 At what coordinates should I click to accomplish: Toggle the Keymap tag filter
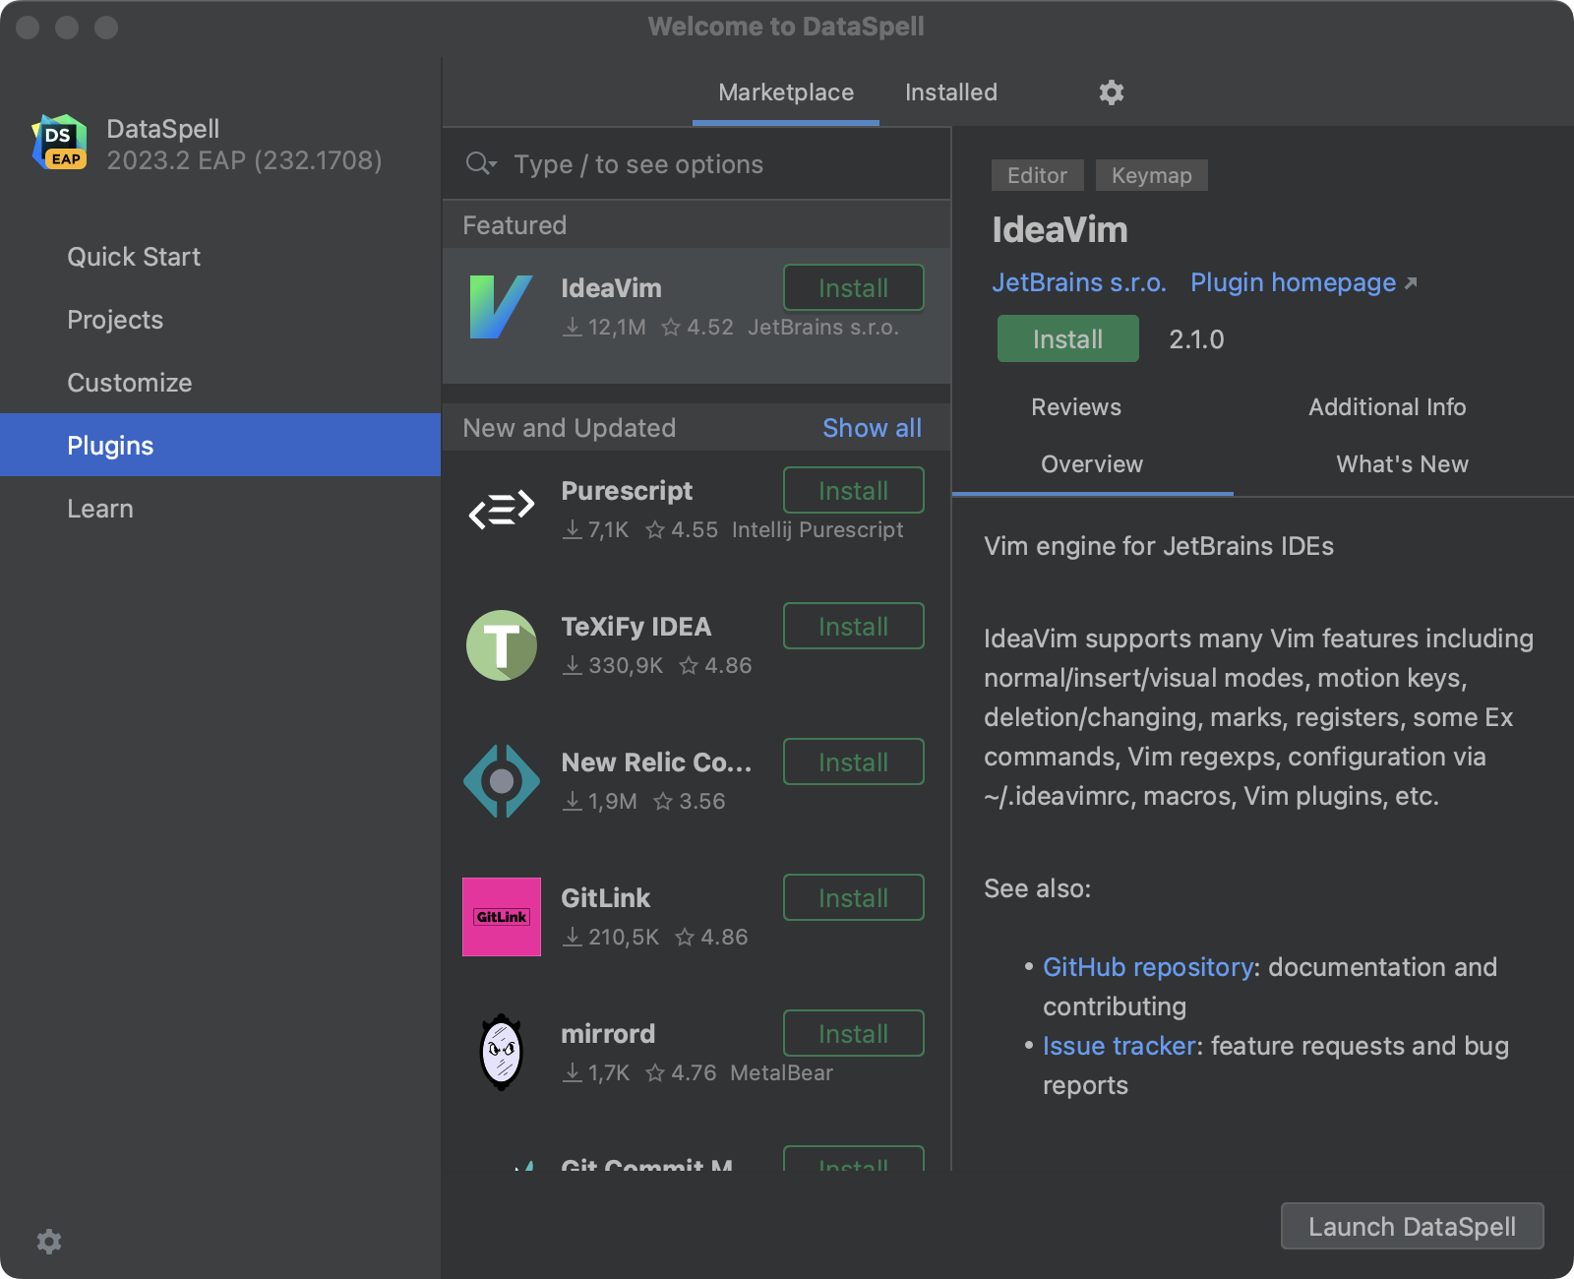(x=1151, y=175)
